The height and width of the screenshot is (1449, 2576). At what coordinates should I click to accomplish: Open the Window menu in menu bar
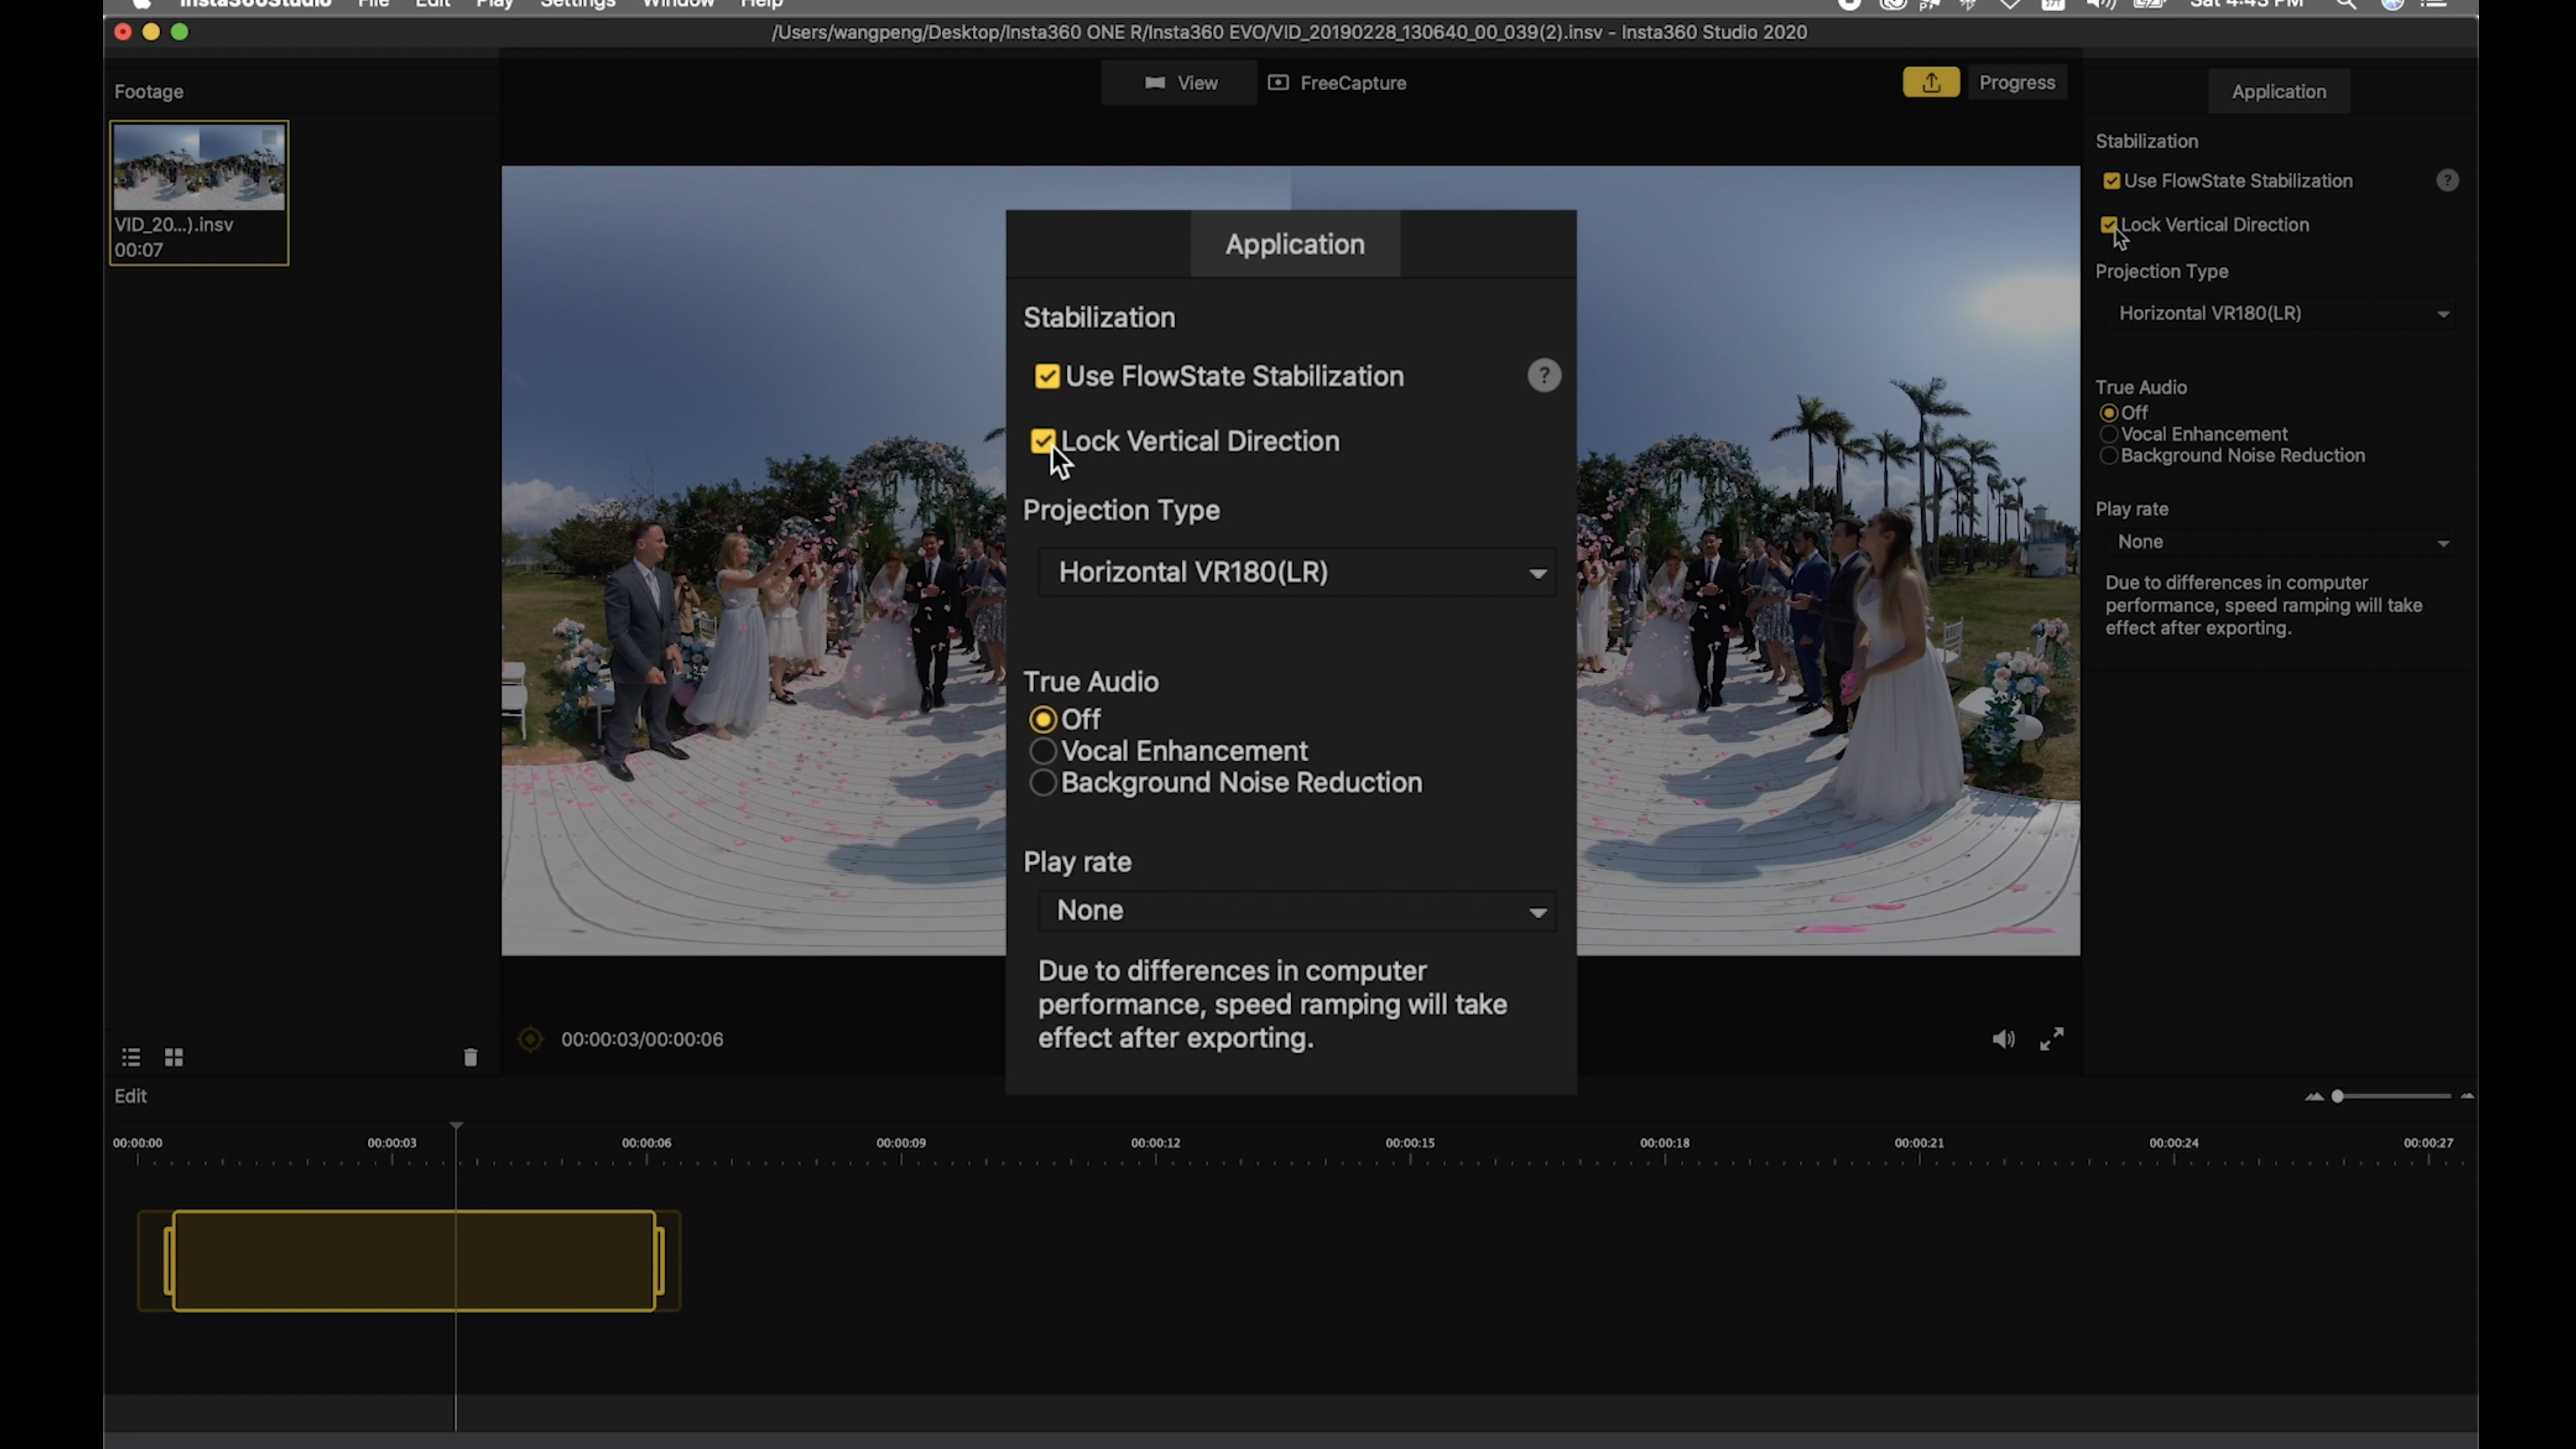click(678, 4)
